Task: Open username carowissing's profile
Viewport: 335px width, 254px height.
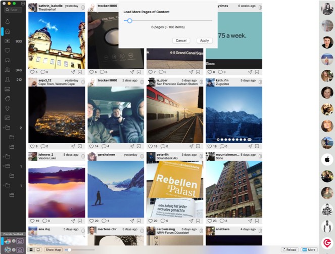Action: pos(166,229)
